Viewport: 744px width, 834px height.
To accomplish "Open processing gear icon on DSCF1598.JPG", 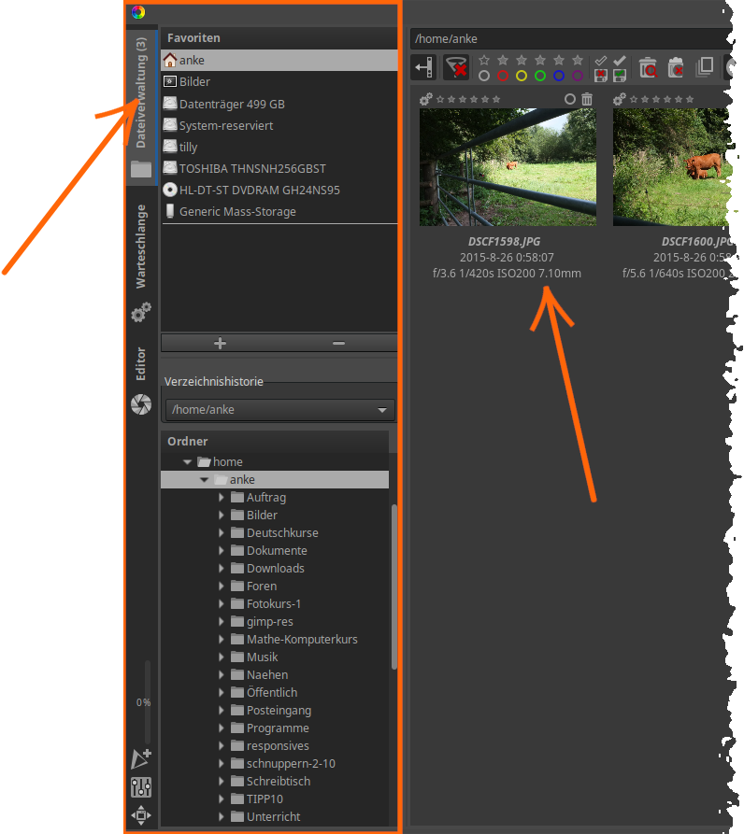I will [426, 99].
